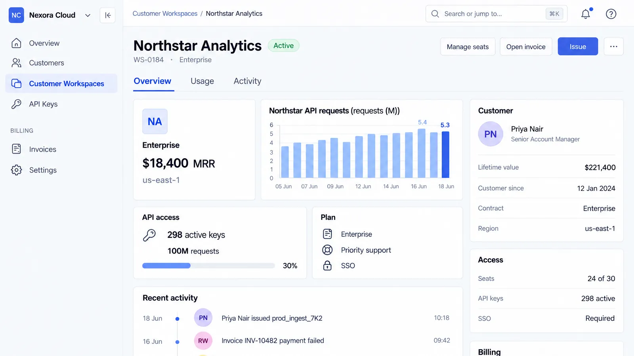The image size is (634, 356).
Task: Click the API Keys key icon in sidebar
Action: pos(16,104)
